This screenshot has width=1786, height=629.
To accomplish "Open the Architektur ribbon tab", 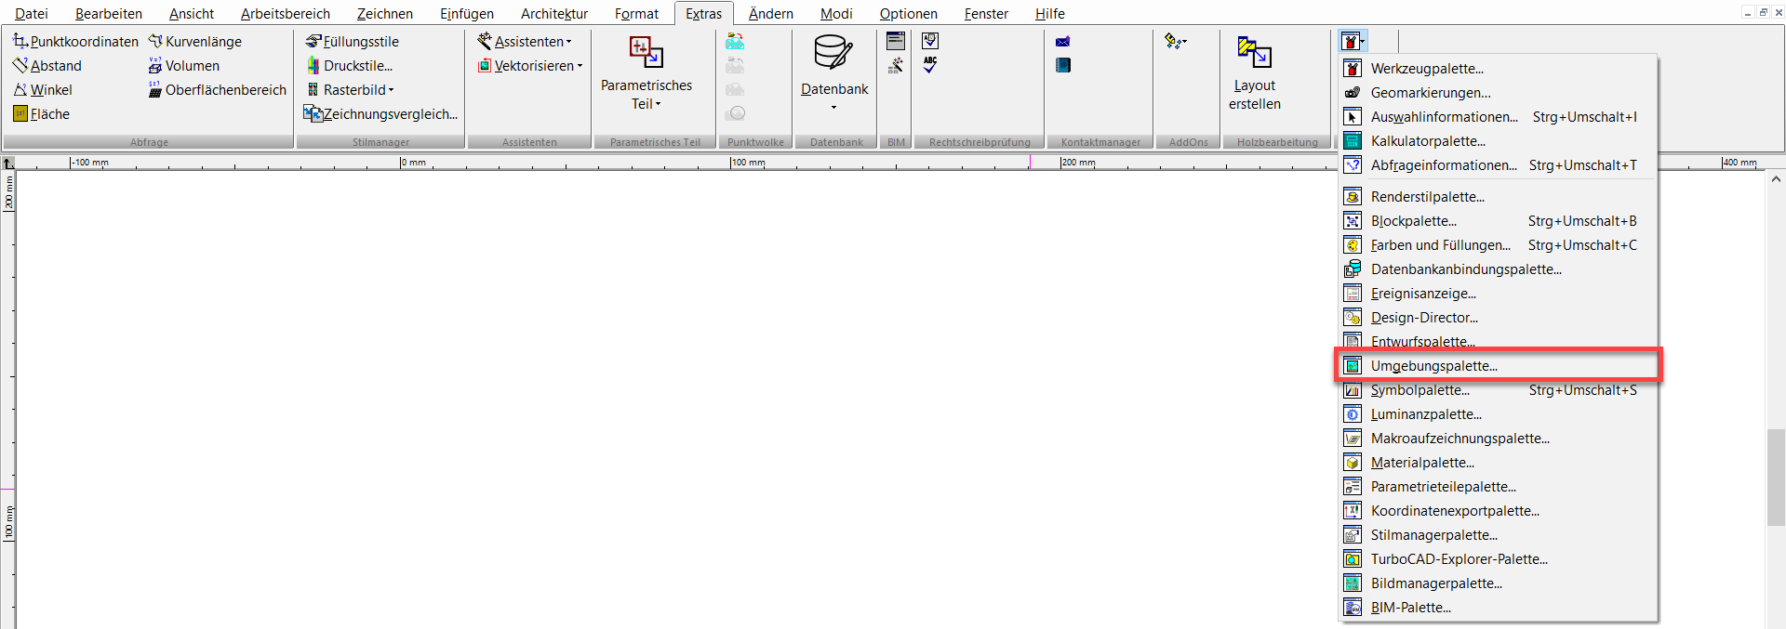I will coord(554,14).
